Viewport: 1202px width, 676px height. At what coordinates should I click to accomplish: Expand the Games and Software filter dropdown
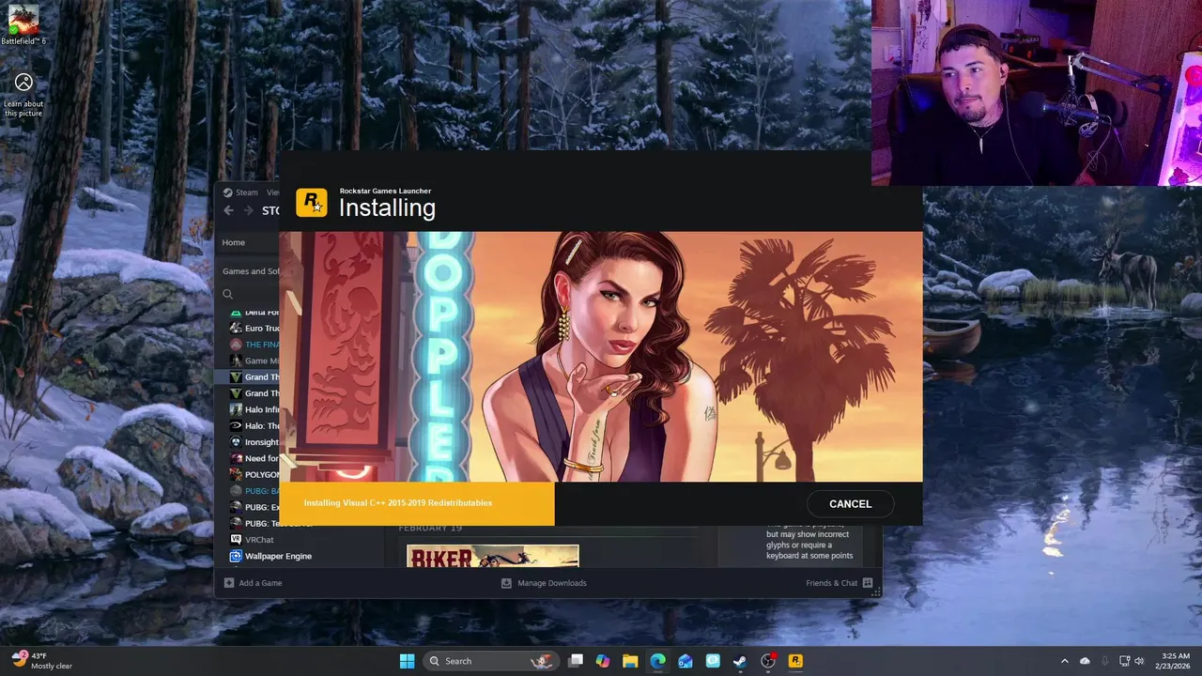pos(251,271)
